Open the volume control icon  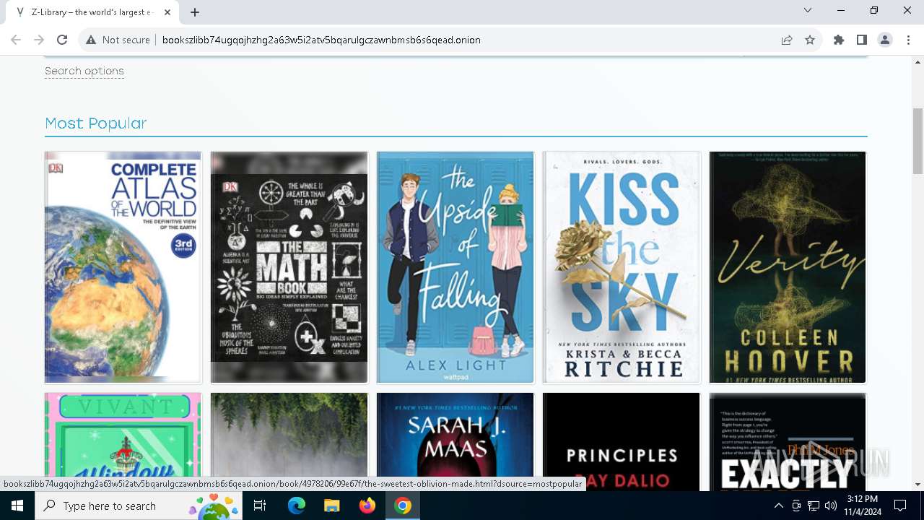tap(831, 506)
